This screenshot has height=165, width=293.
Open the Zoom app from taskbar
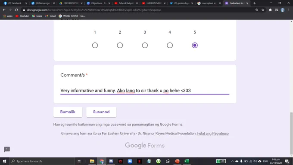(x=130, y=161)
